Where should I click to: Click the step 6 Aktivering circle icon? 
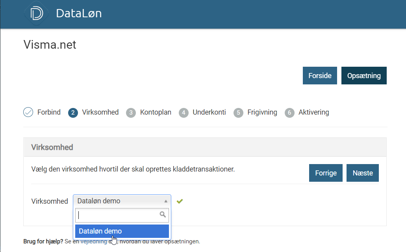pyautogui.click(x=289, y=113)
